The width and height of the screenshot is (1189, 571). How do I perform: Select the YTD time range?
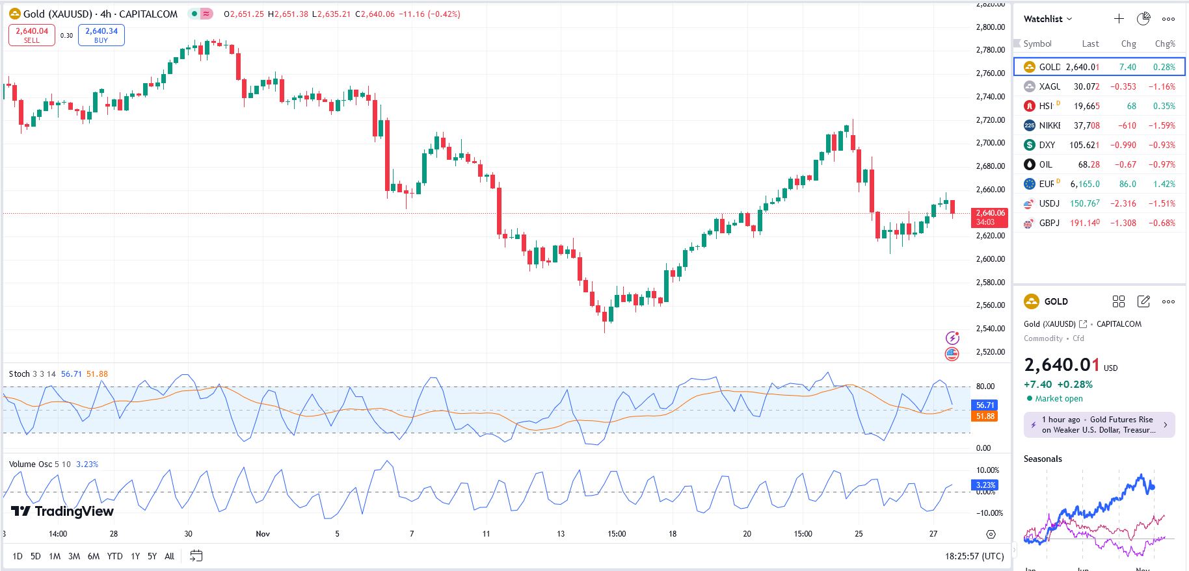114,556
